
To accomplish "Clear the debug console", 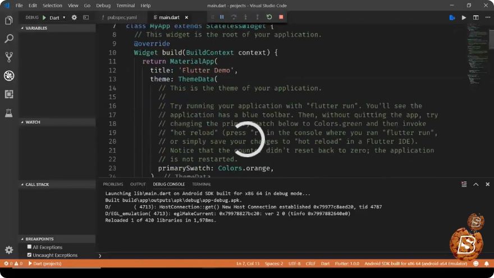I will pyautogui.click(x=464, y=184).
